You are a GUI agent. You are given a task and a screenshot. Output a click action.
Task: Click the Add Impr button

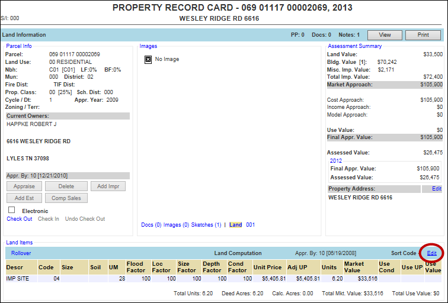click(x=108, y=186)
